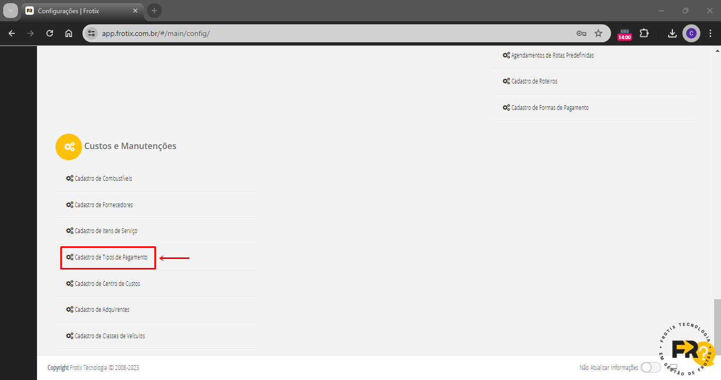Open Cadastro de Combustíveis

(x=103, y=179)
